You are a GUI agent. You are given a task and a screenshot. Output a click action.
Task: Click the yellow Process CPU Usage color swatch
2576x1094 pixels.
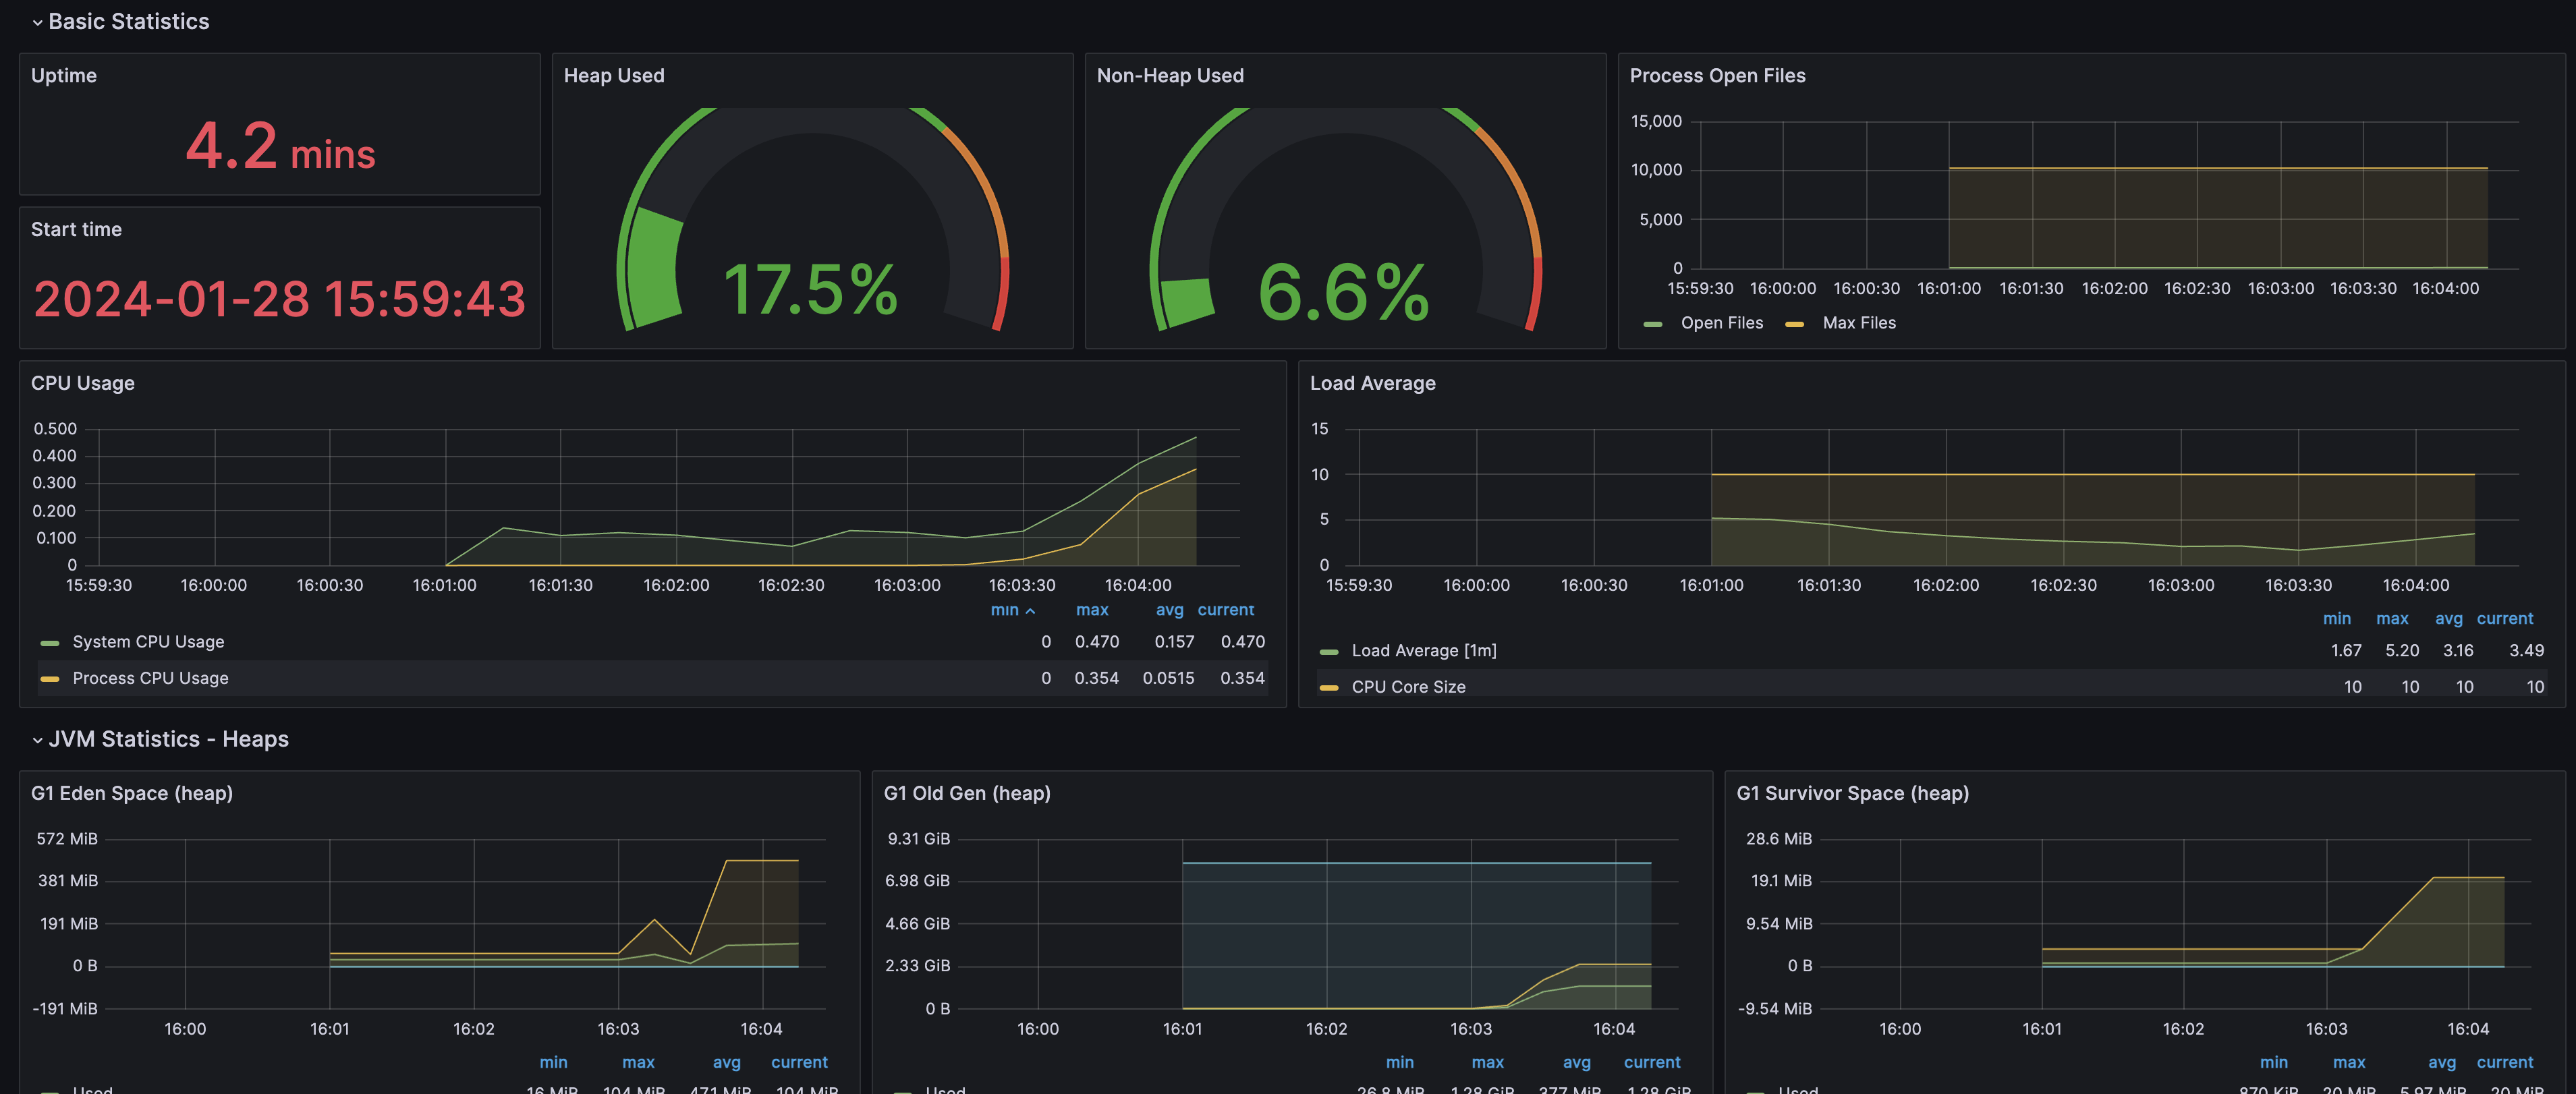click(50, 679)
